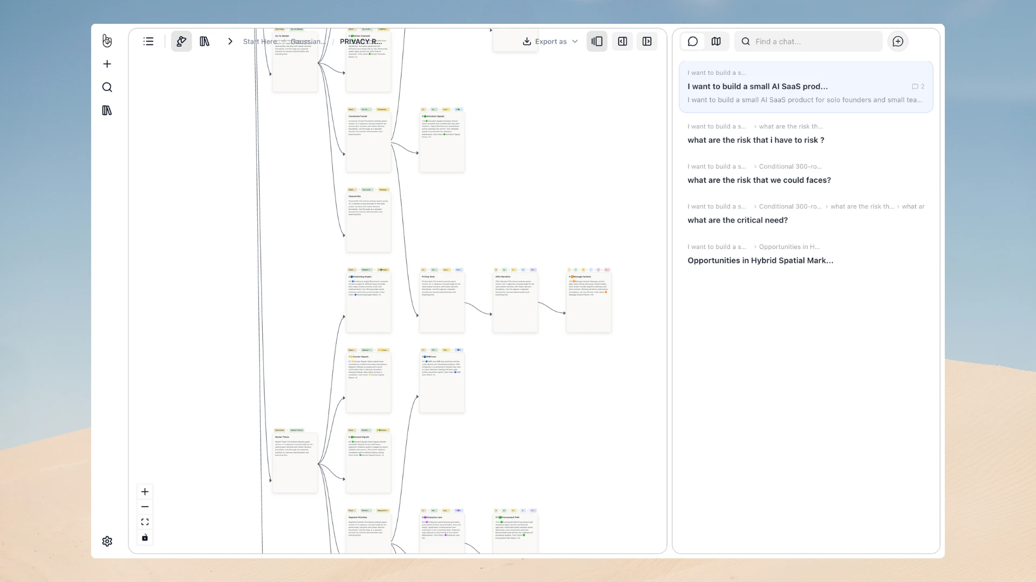Open search from the left sidebar

[x=107, y=87]
